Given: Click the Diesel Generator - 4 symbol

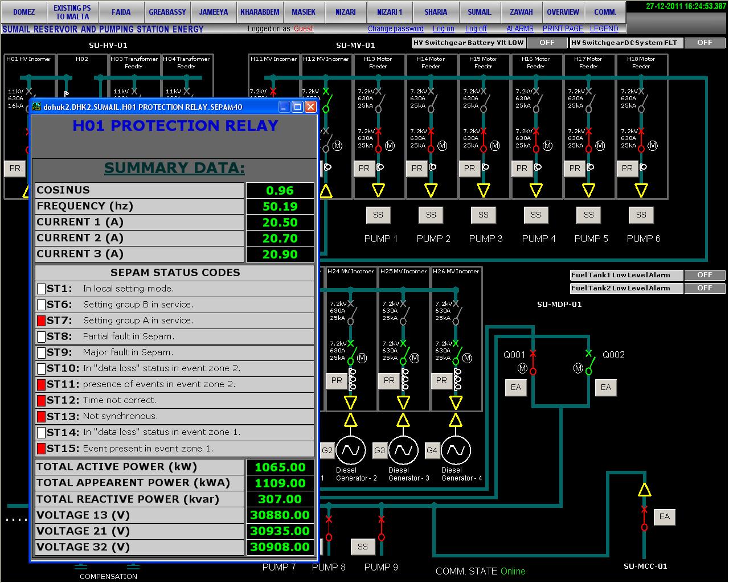Looking at the screenshot, I should tap(456, 450).
